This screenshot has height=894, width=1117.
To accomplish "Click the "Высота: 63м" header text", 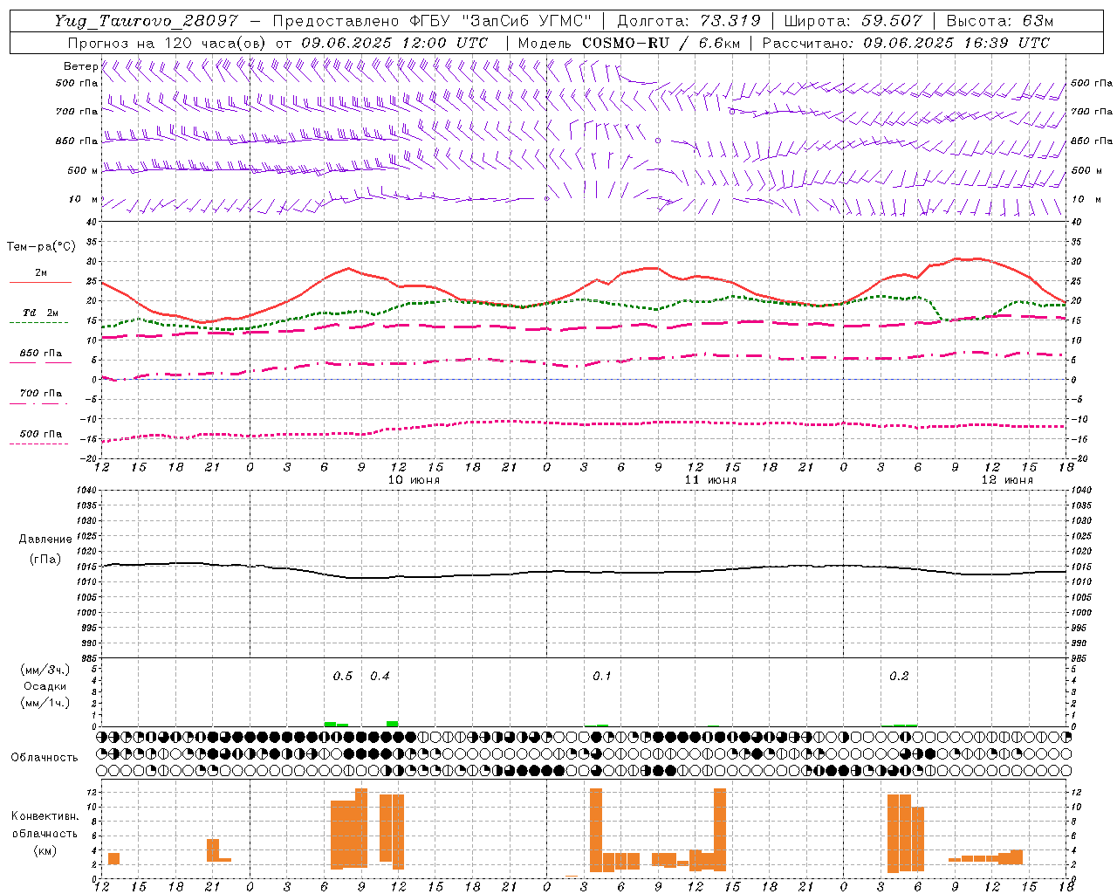I will [x=999, y=21].
